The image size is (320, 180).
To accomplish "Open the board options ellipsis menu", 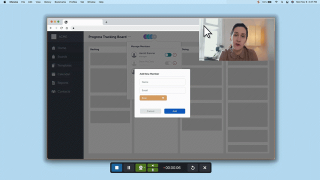I will pyautogui.click(x=129, y=36).
